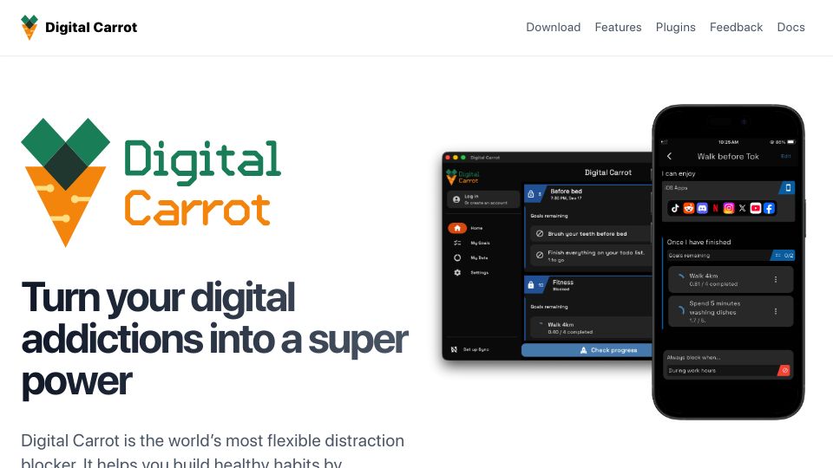The width and height of the screenshot is (833, 468).
Task: Click the My Goals checklist icon
Action: pos(457,243)
